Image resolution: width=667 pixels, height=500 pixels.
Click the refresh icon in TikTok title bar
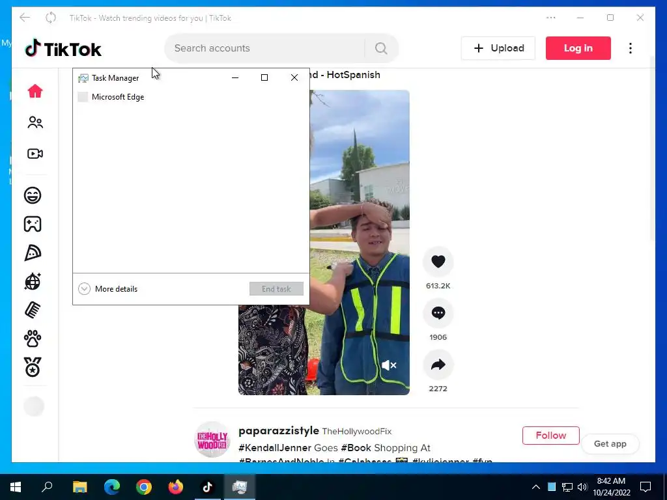(51, 18)
